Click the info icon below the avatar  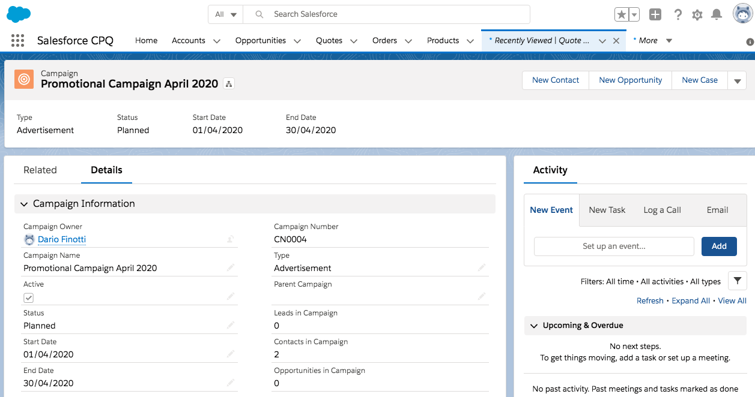pyautogui.click(x=750, y=42)
